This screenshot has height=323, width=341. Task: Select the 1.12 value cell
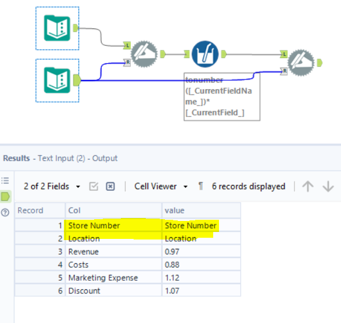click(202, 278)
